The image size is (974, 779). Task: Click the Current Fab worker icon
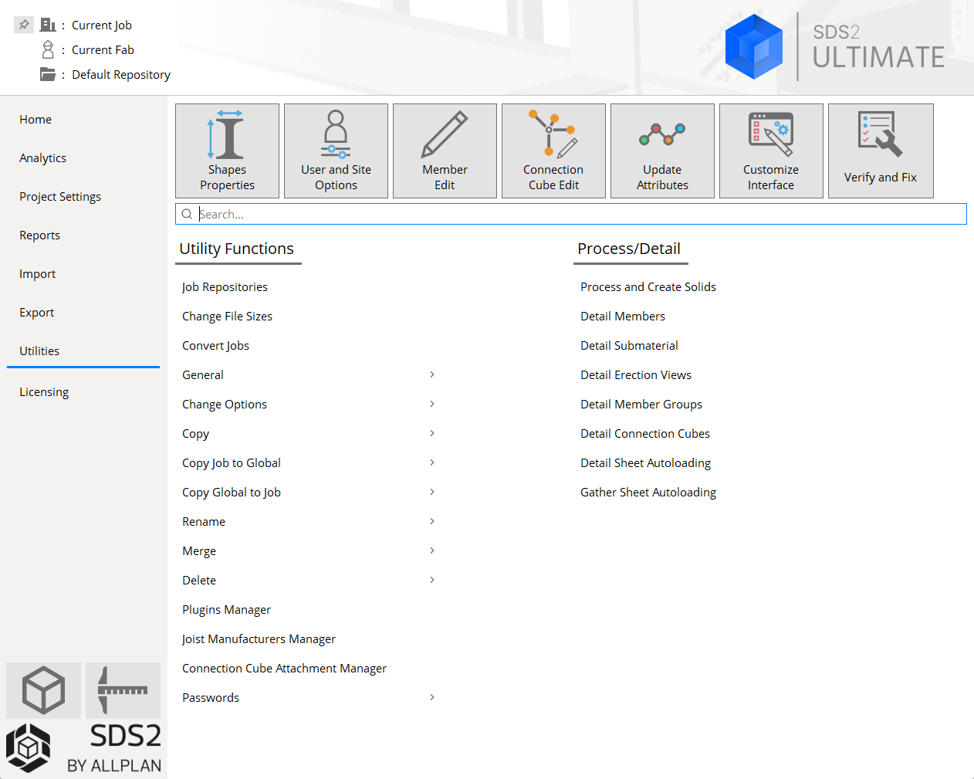pyautogui.click(x=48, y=49)
